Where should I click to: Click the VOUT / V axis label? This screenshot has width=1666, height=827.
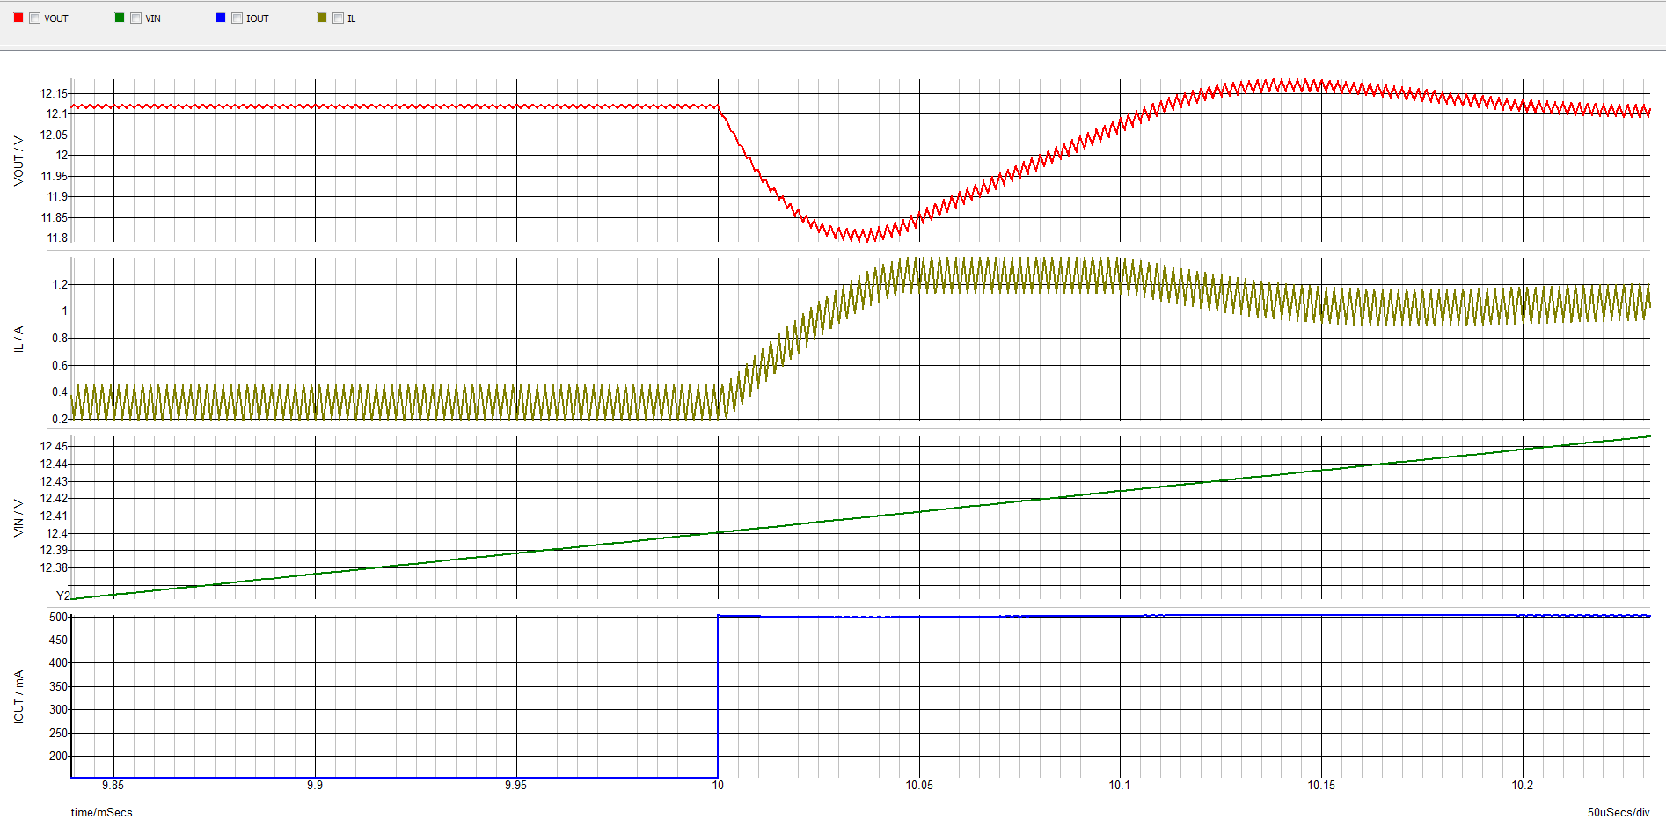[x=19, y=161]
